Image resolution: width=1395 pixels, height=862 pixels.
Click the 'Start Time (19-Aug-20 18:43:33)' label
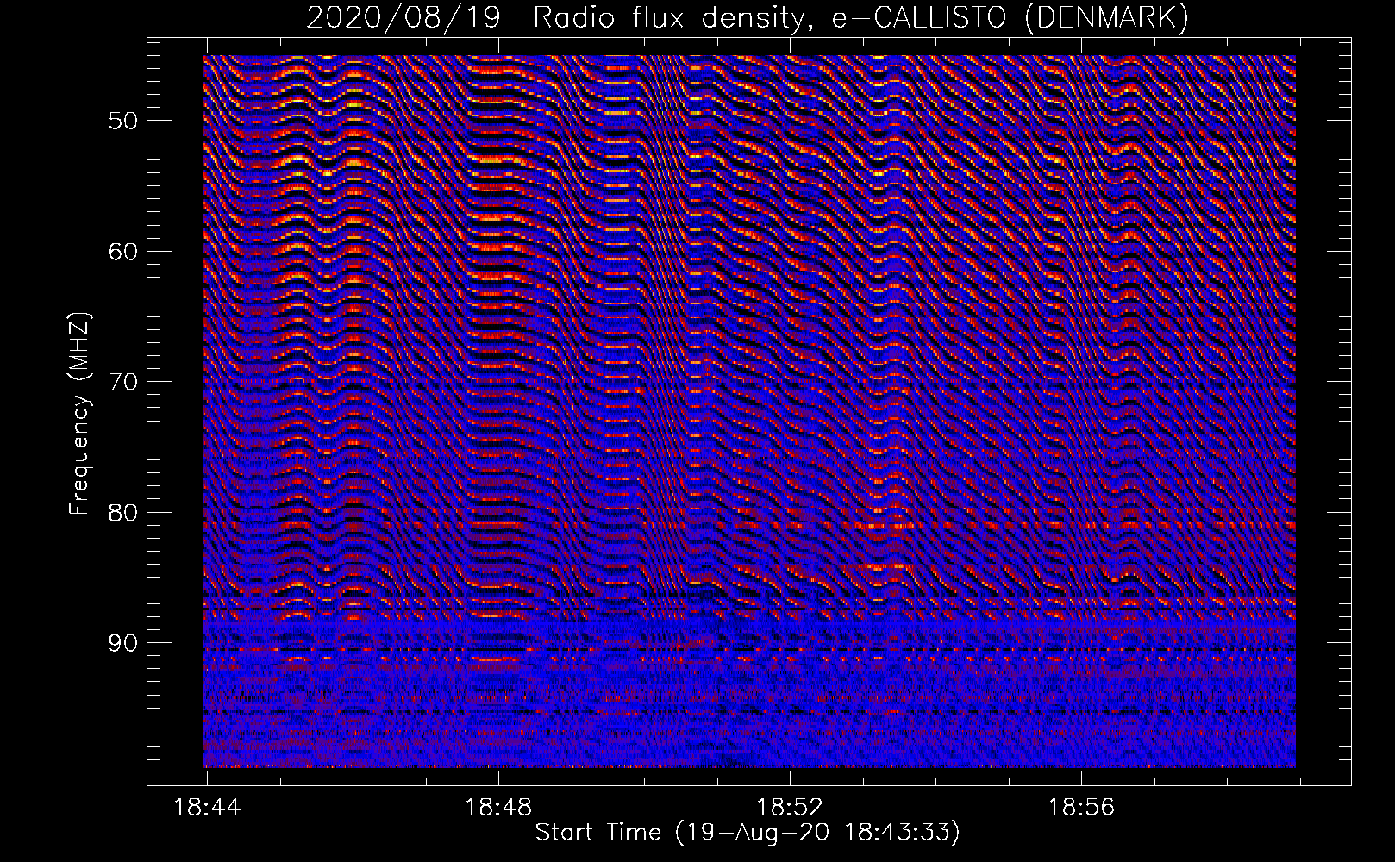pyautogui.click(x=748, y=833)
